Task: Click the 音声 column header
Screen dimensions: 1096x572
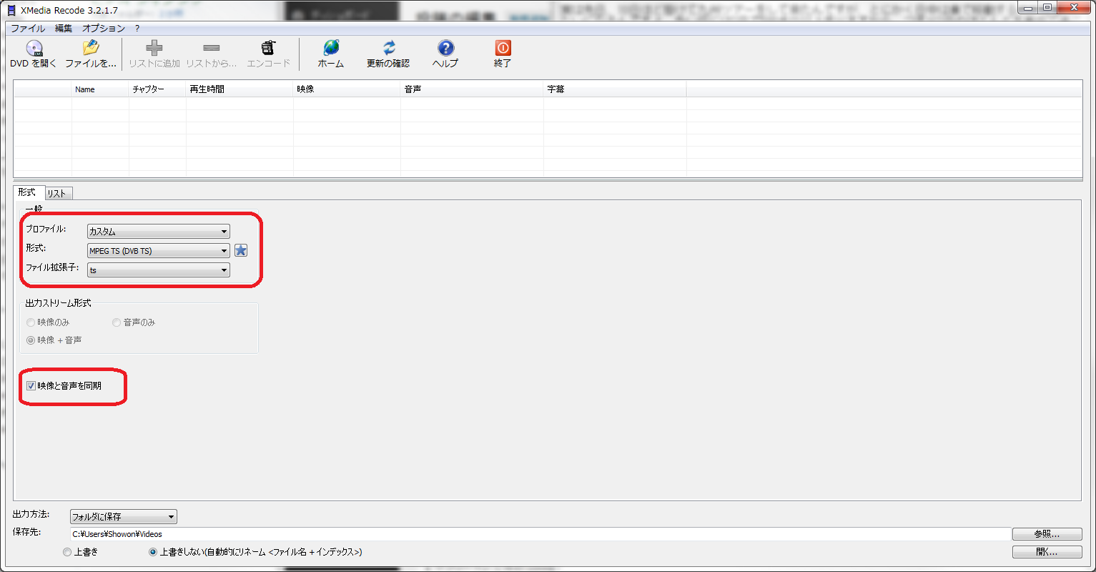Action: [472, 89]
